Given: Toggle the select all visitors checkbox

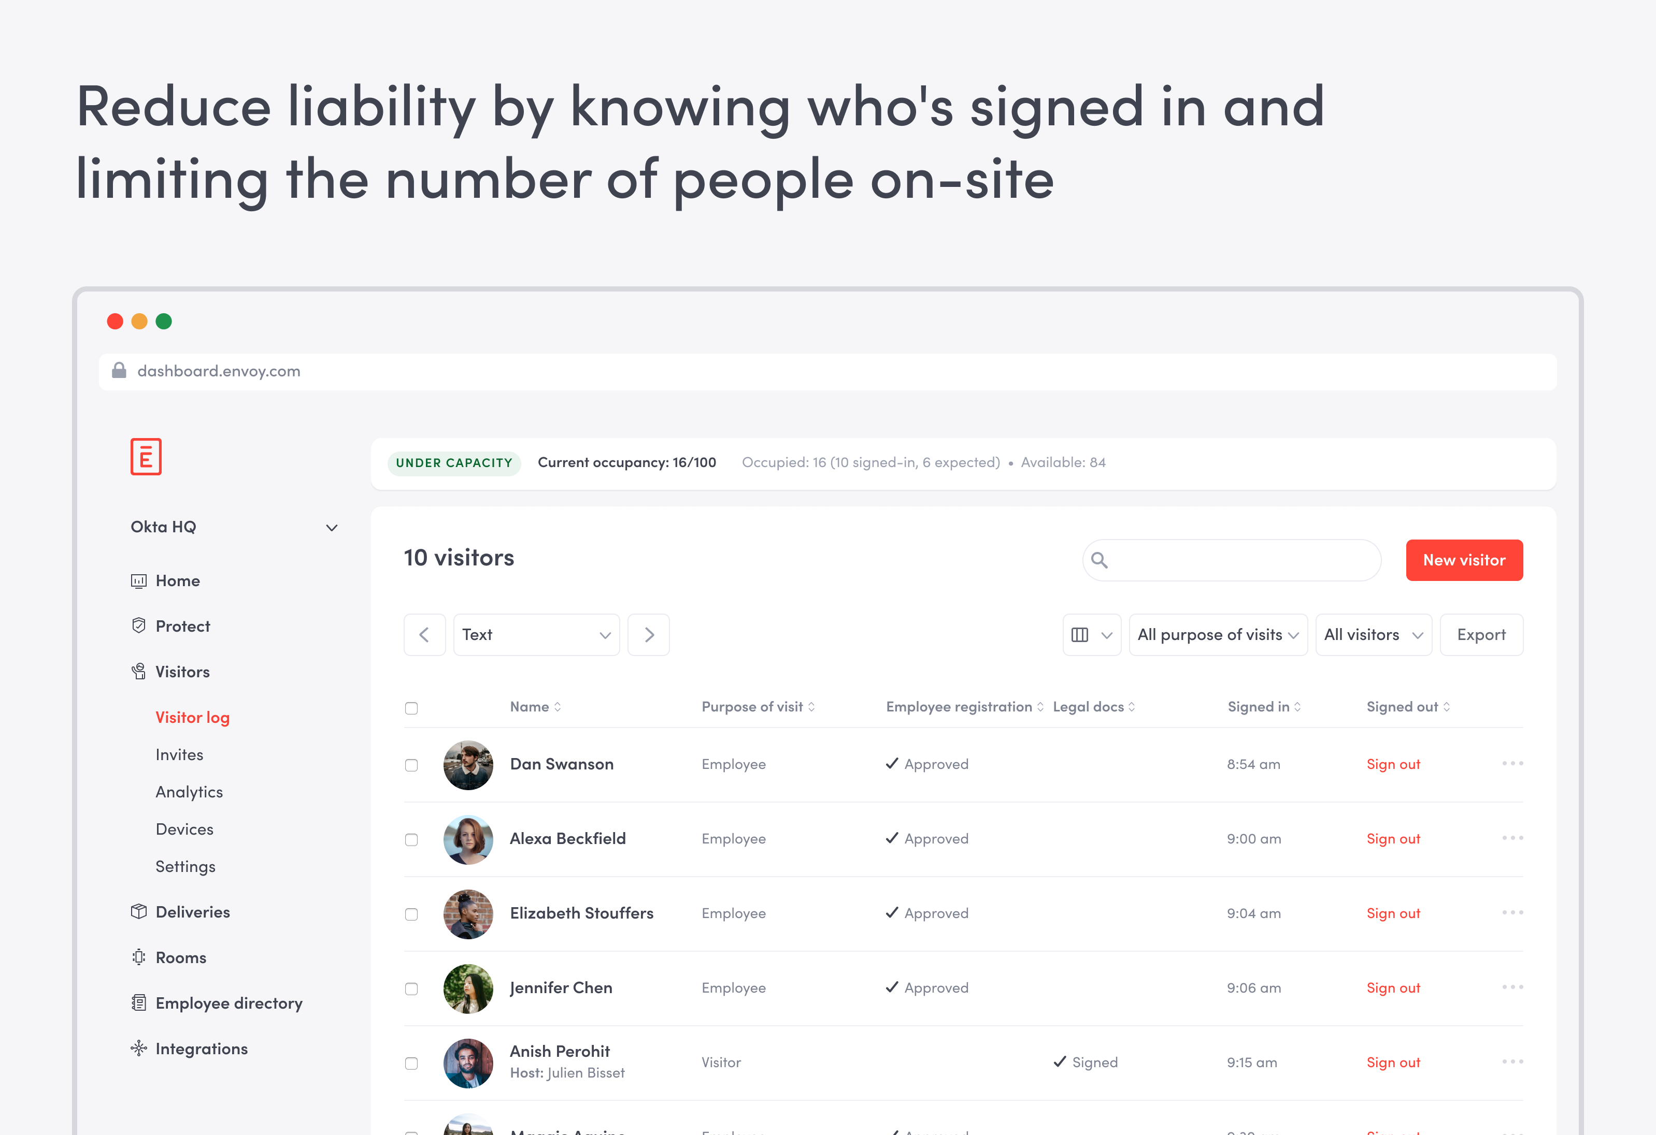Looking at the screenshot, I should 411,708.
